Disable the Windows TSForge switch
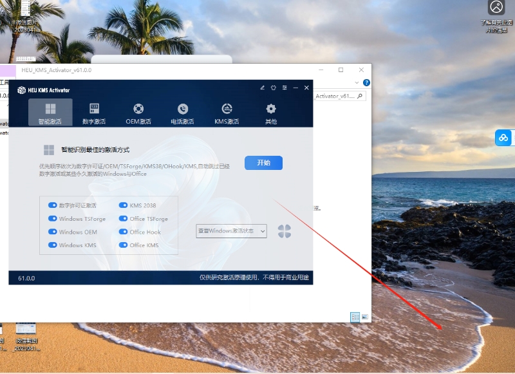 53,218
